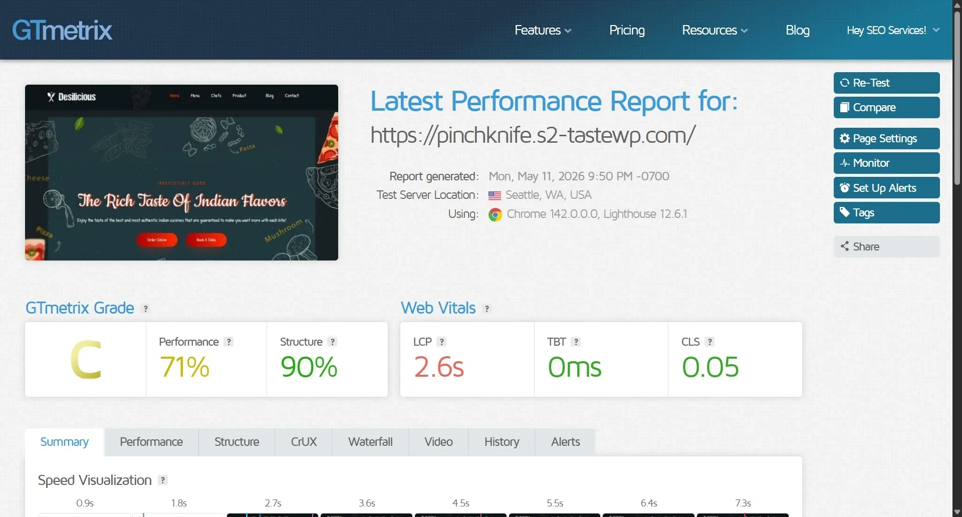The height and width of the screenshot is (517, 962).
Task: Click the Set Up Alerts alarm icon
Action: (x=845, y=188)
